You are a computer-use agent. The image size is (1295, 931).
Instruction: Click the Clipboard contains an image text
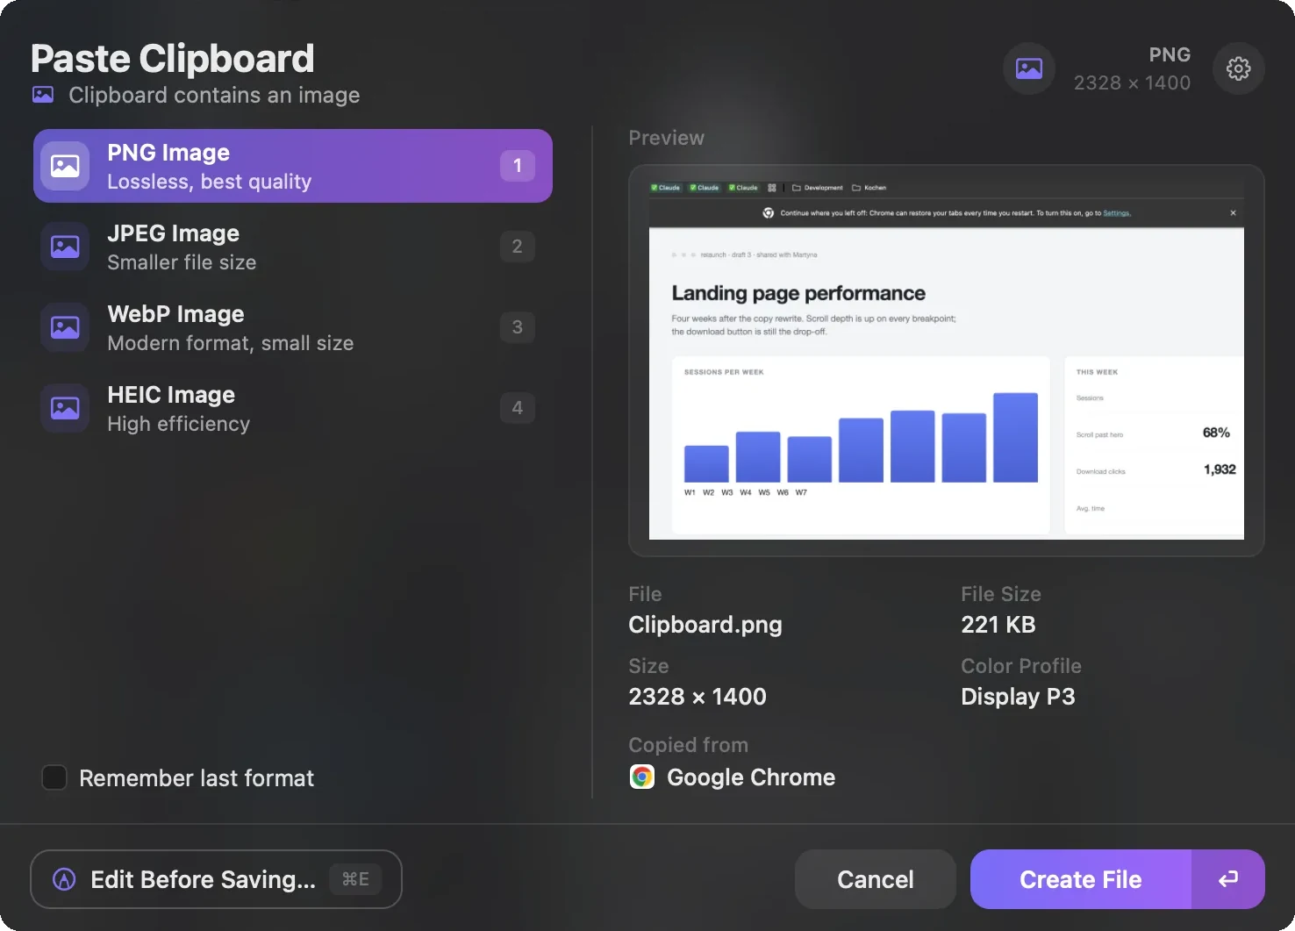click(214, 95)
